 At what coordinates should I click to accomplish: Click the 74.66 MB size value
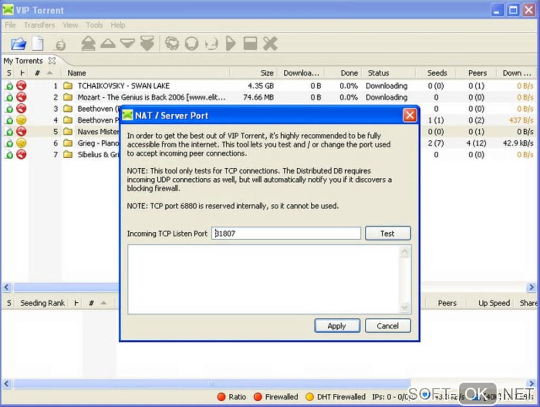pos(258,97)
